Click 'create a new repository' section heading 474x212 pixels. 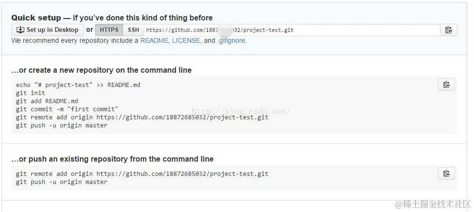point(101,70)
